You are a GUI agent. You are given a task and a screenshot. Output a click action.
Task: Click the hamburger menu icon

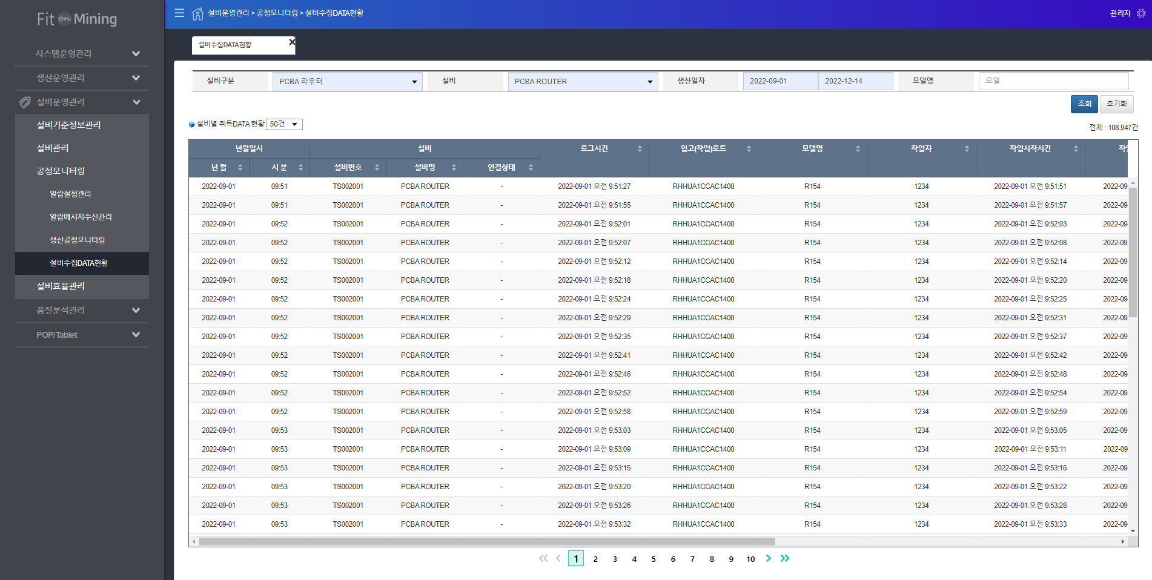179,13
